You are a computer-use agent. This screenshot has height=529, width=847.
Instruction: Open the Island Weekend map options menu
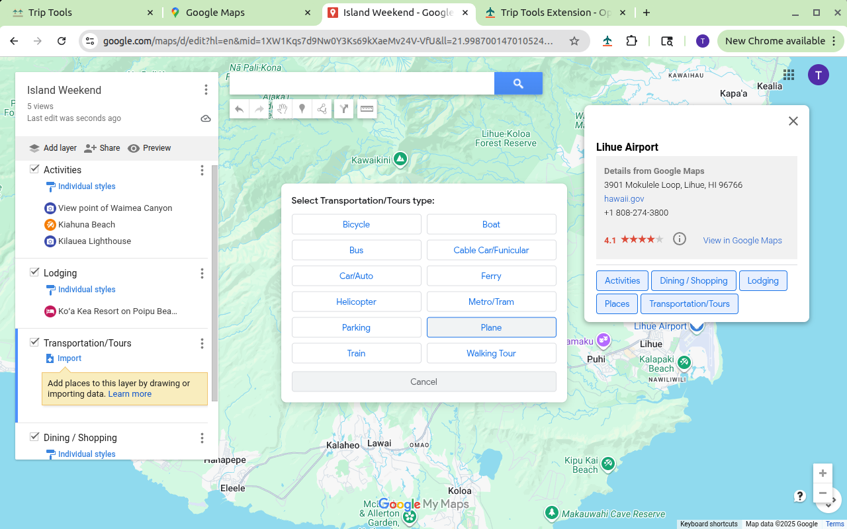[206, 90]
